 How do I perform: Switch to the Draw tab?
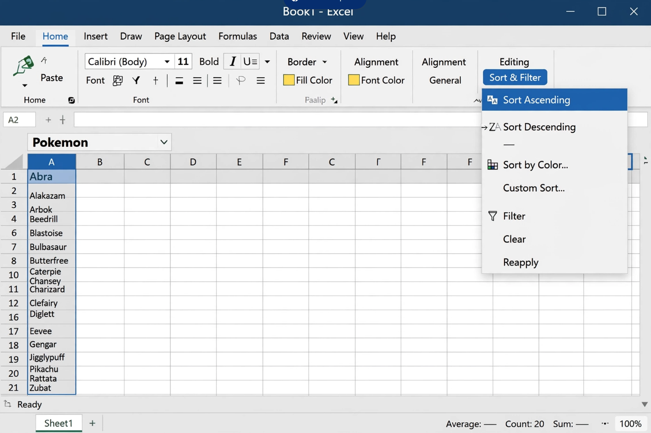[x=131, y=36]
